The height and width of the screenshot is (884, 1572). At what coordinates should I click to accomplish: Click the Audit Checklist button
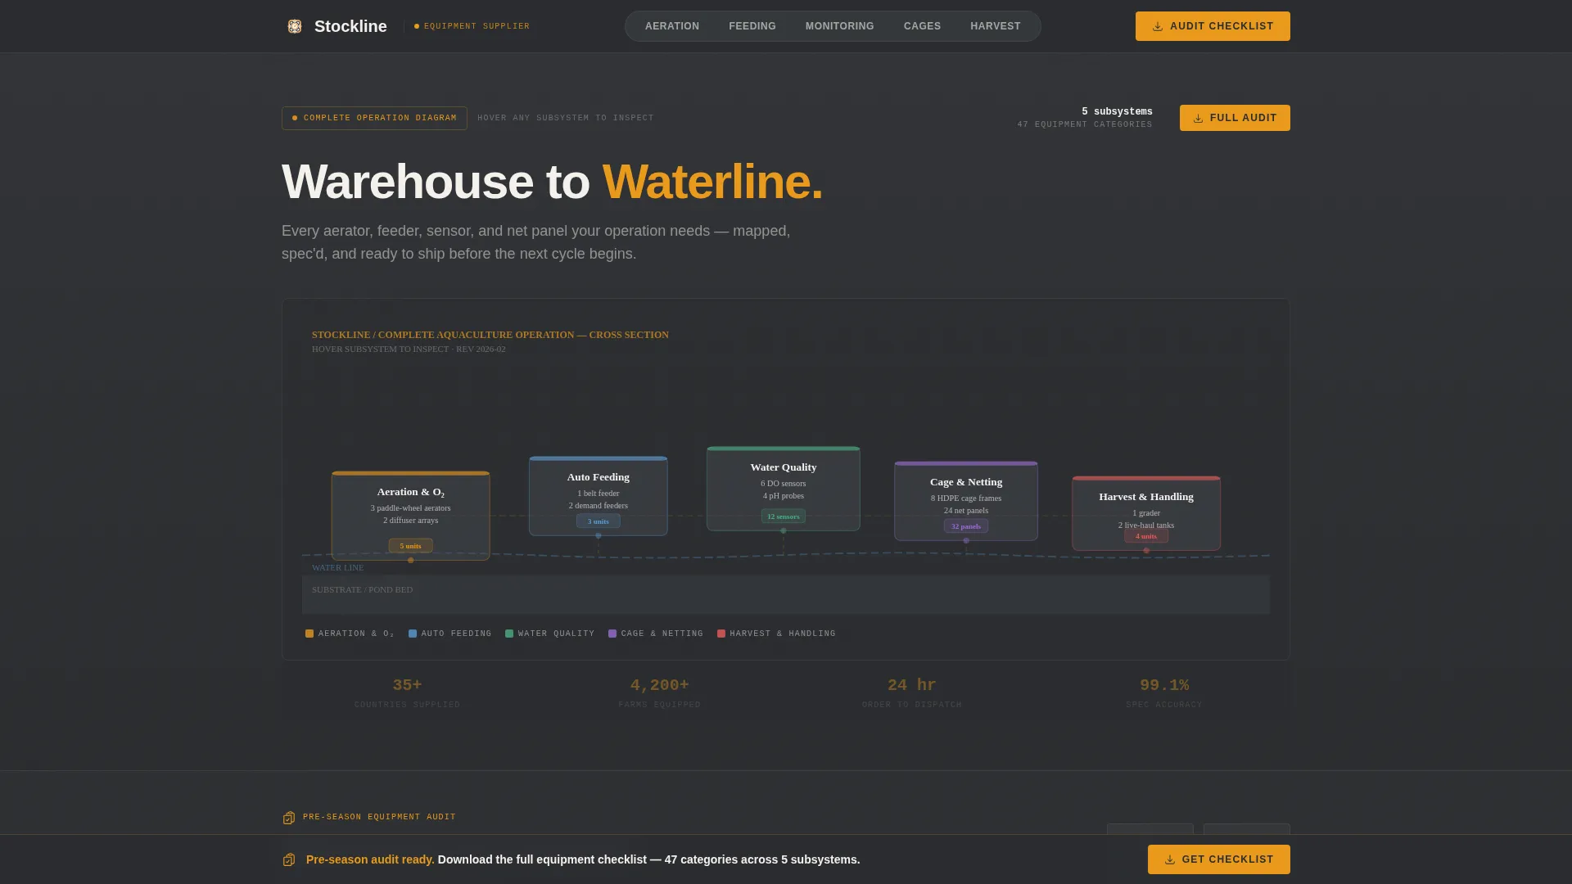click(1213, 26)
